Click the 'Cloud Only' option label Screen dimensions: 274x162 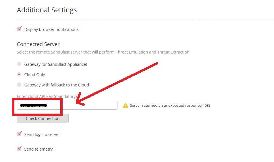34,75
